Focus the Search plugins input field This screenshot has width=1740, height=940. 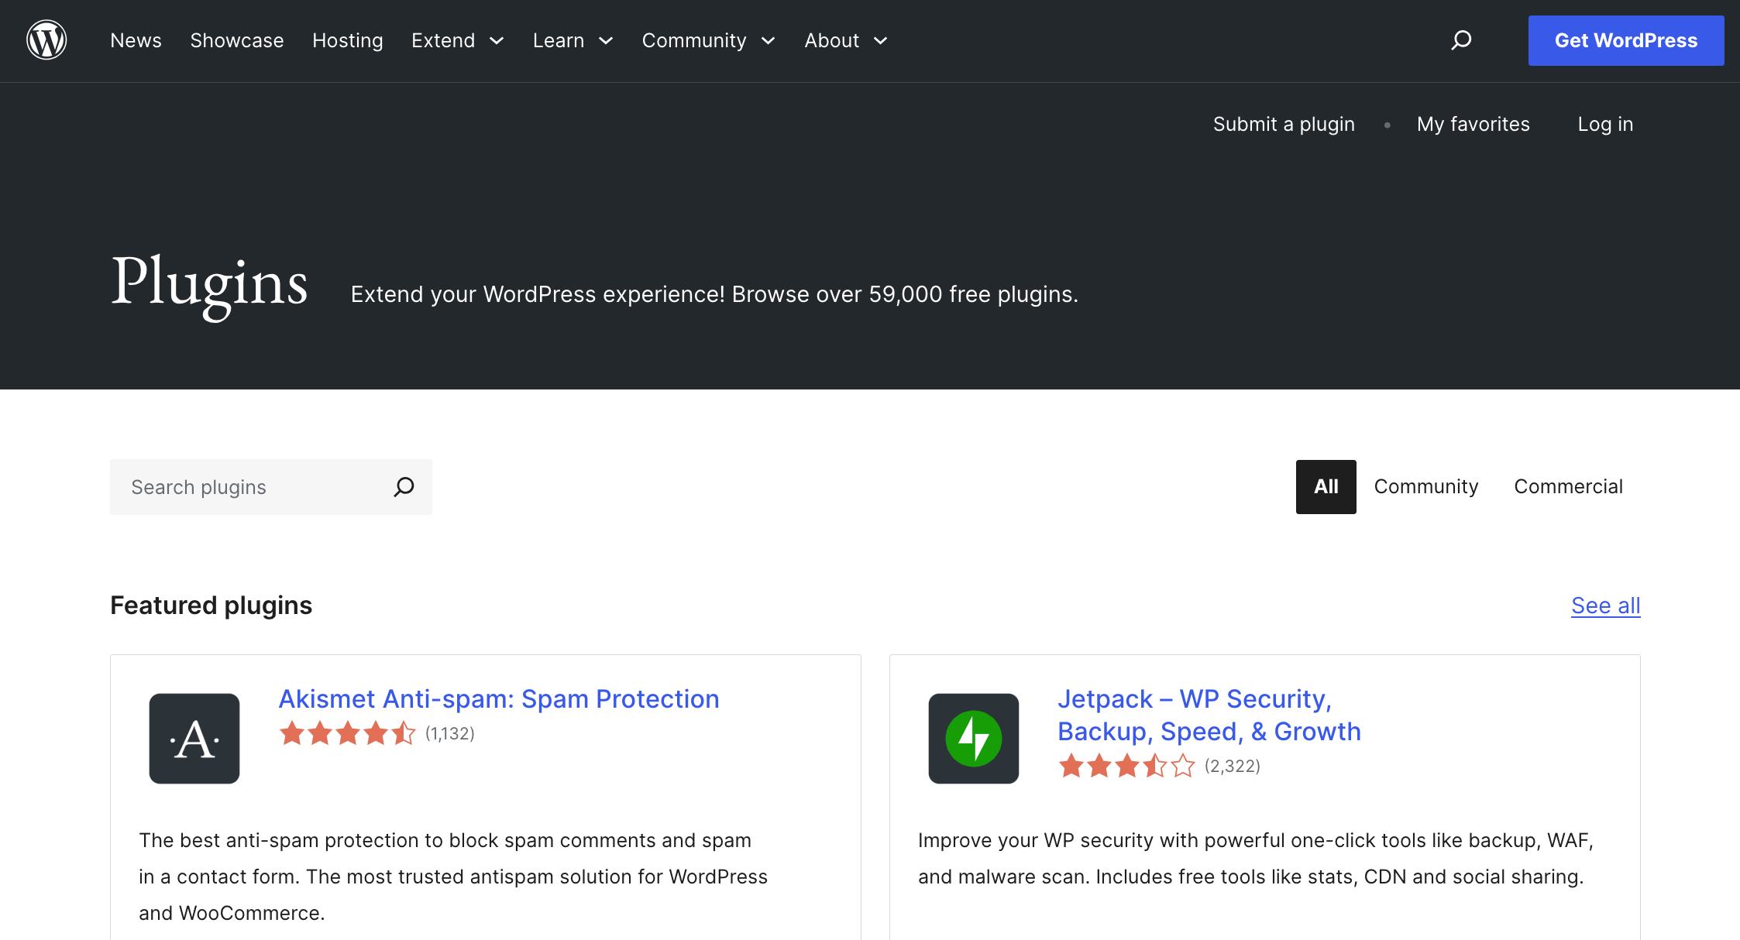coord(271,487)
